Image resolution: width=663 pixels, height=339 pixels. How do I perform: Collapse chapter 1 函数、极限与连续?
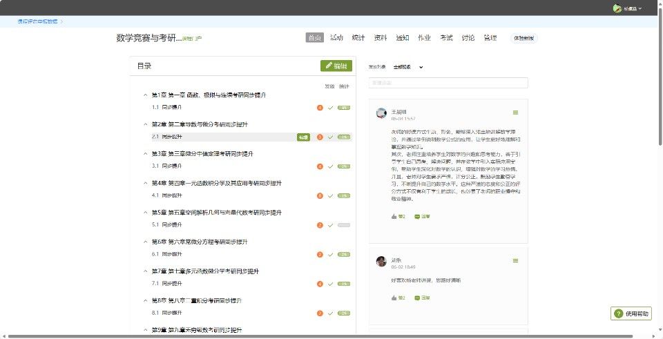click(x=145, y=95)
